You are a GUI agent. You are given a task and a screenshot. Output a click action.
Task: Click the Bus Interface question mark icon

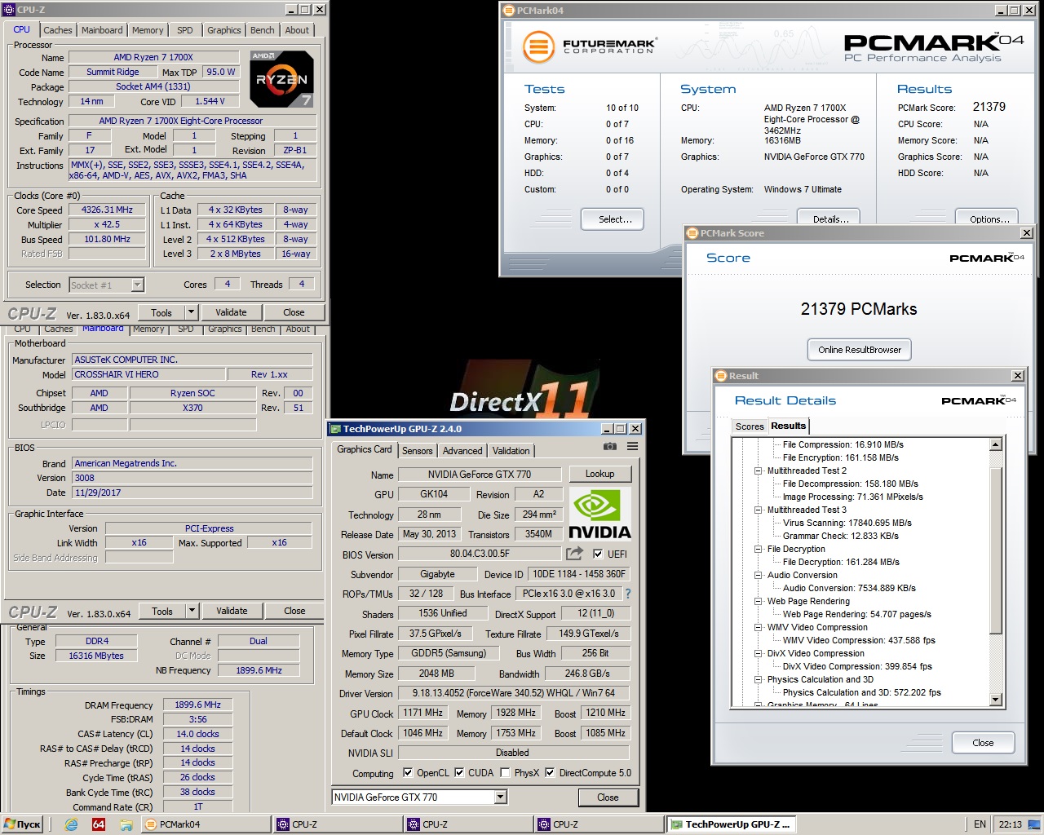pyautogui.click(x=628, y=594)
